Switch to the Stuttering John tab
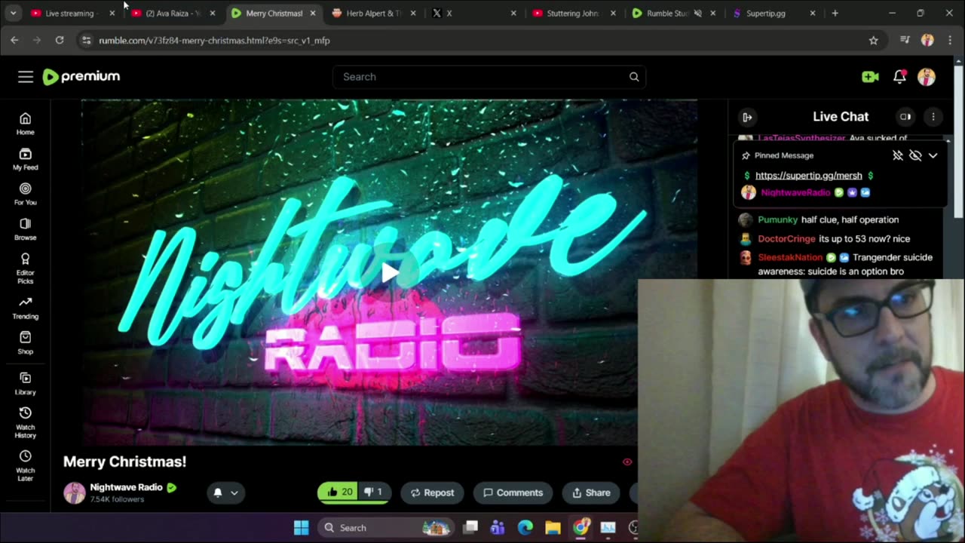 click(574, 14)
